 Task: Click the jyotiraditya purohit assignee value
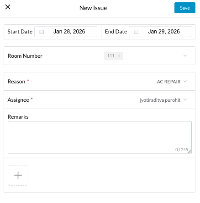[160, 100]
